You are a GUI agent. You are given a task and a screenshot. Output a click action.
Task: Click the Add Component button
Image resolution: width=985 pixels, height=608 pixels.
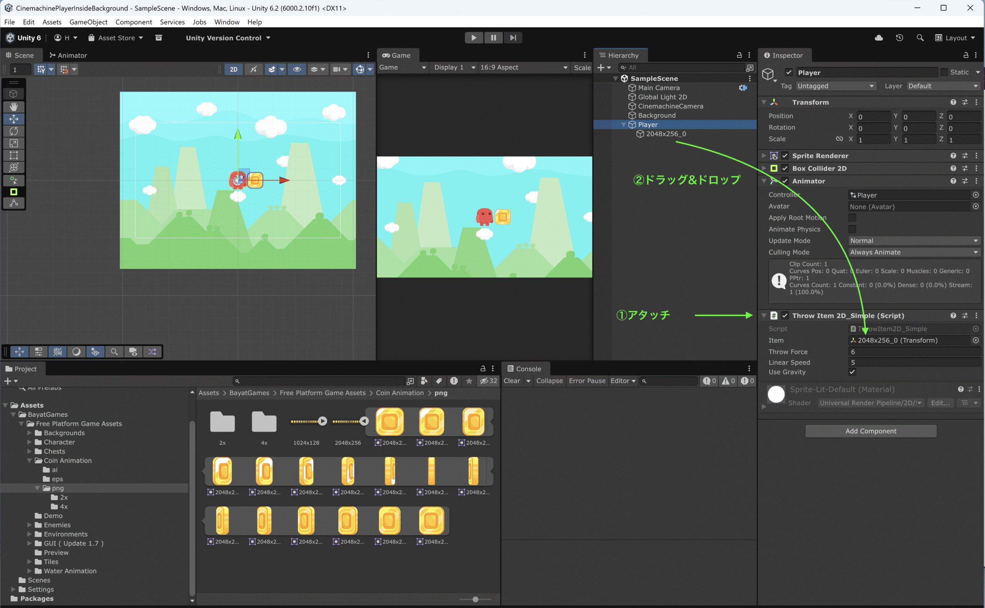point(870,431)
